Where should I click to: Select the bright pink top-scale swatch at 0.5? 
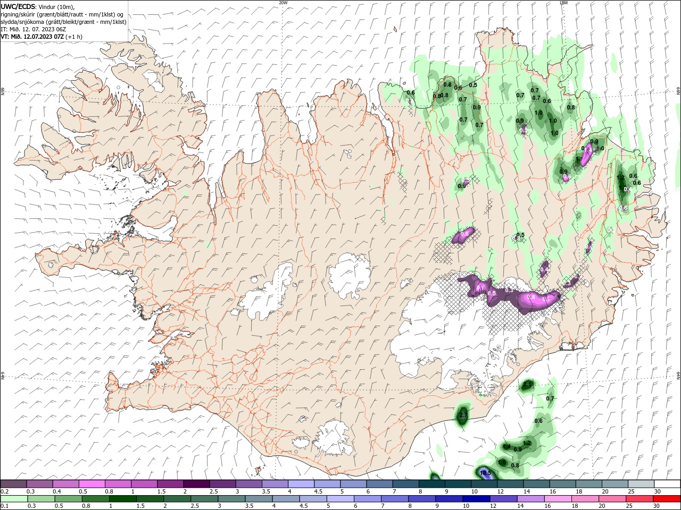coord(92,484)
